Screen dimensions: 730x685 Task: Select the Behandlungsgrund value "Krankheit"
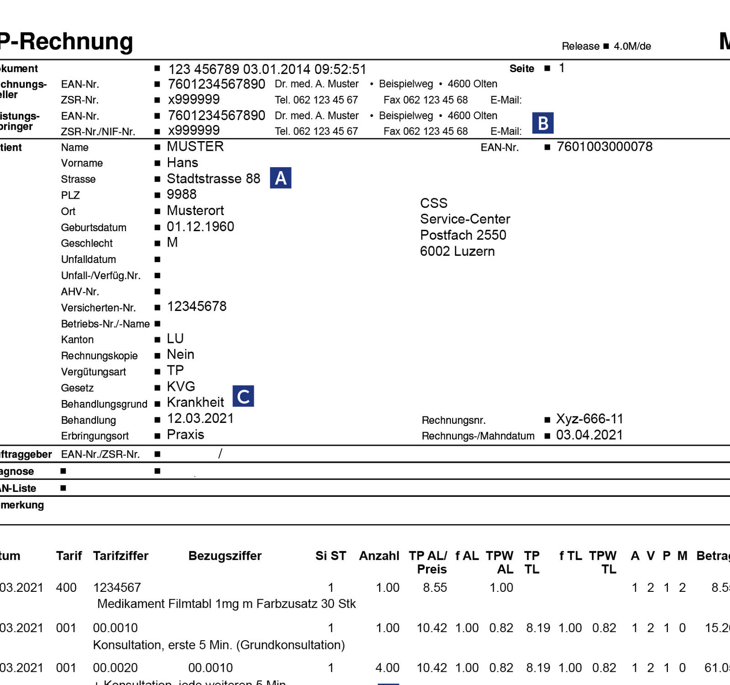click(x=195, y=402)
